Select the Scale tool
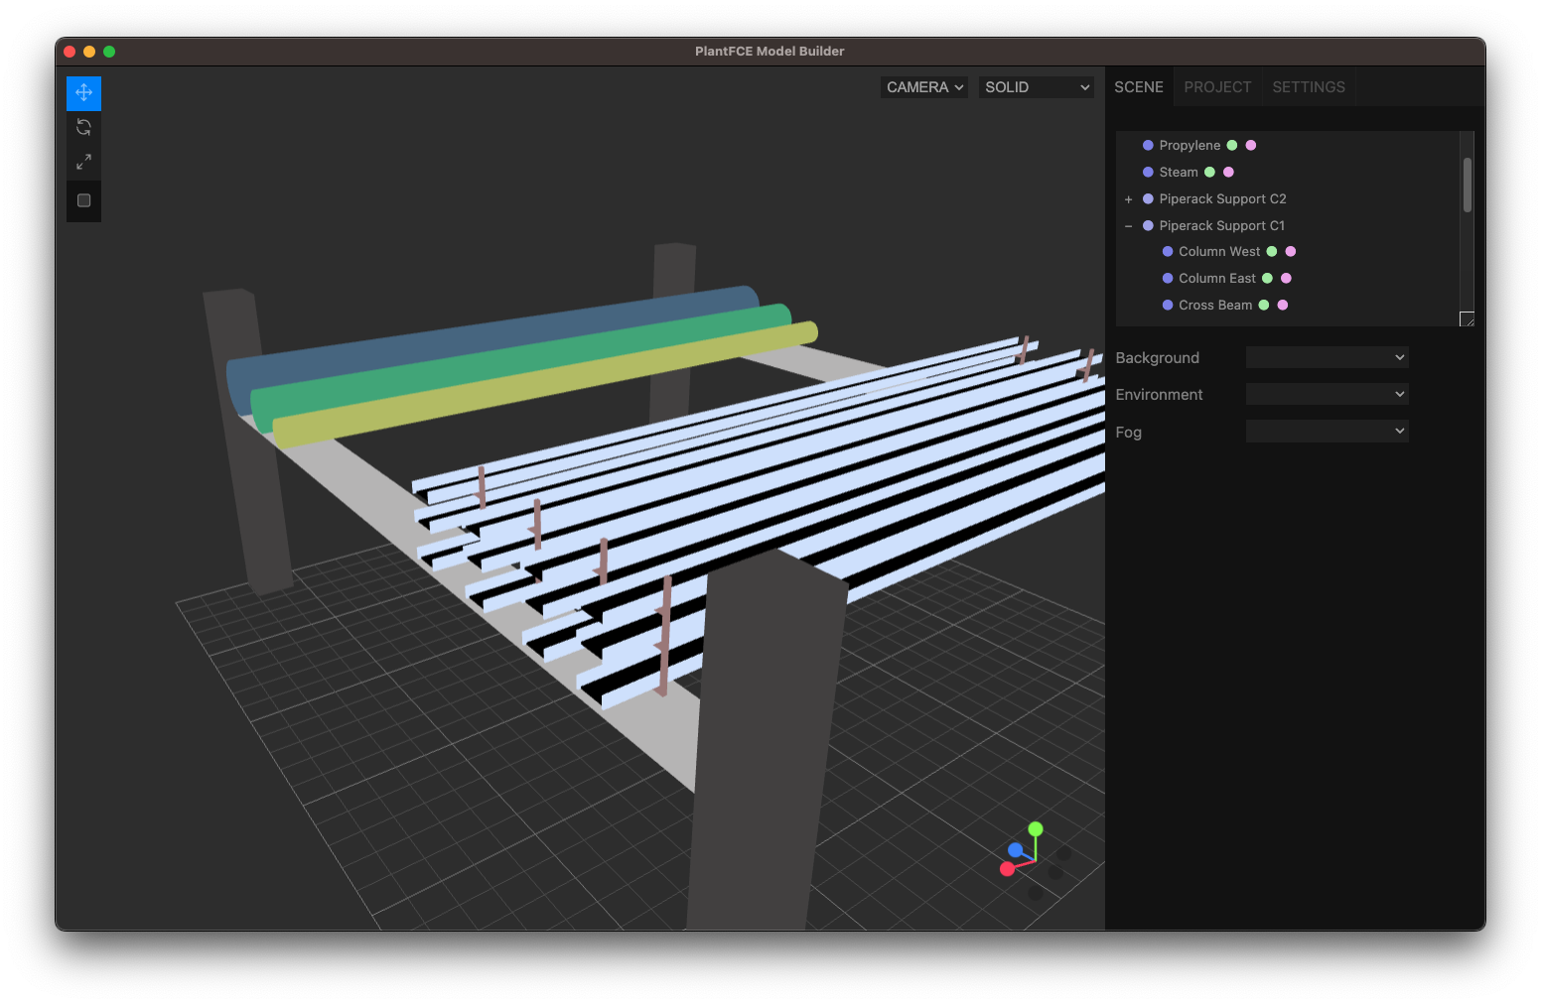The image size is (1541, 1004). tap(83, 162)
